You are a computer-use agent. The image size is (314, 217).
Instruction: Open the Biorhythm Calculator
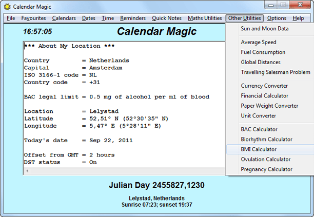point(270,140)
